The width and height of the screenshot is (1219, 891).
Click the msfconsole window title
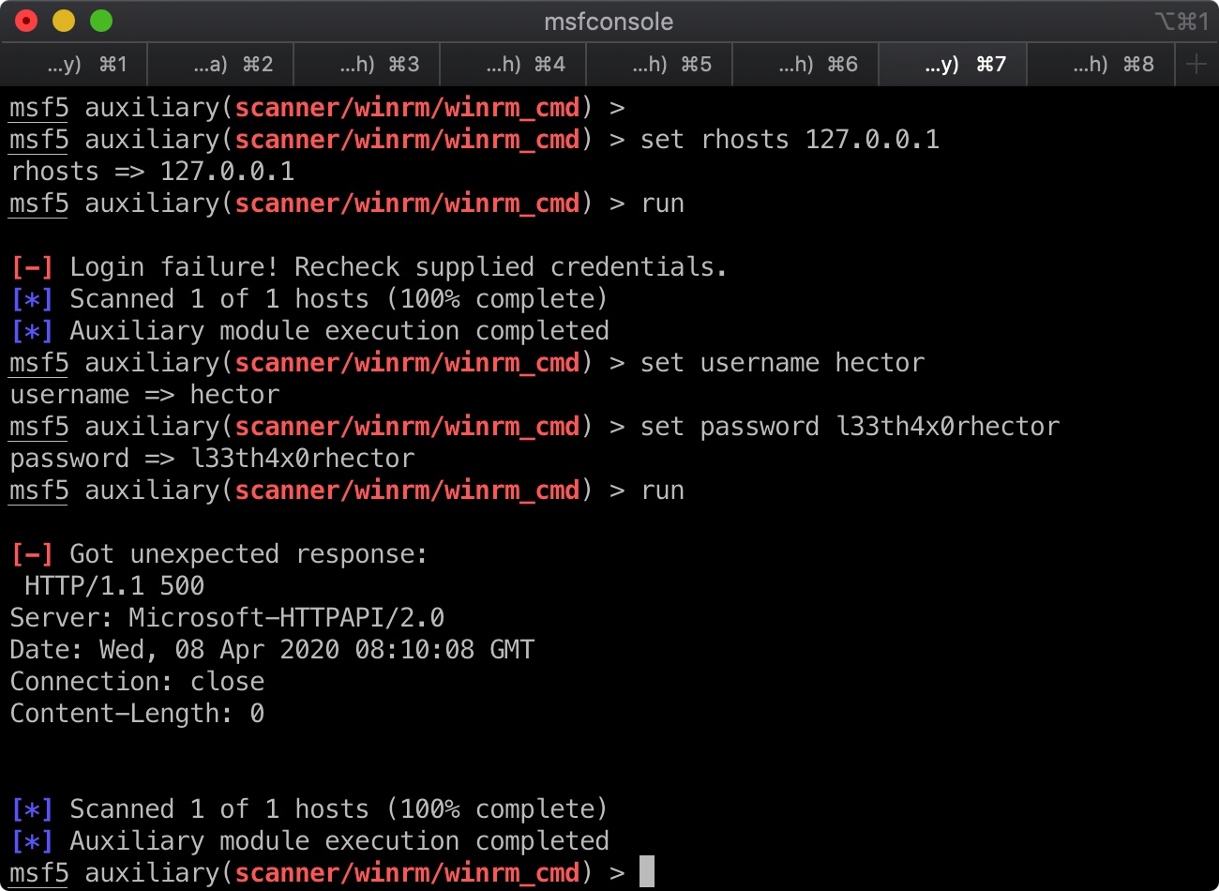point(609,22)
